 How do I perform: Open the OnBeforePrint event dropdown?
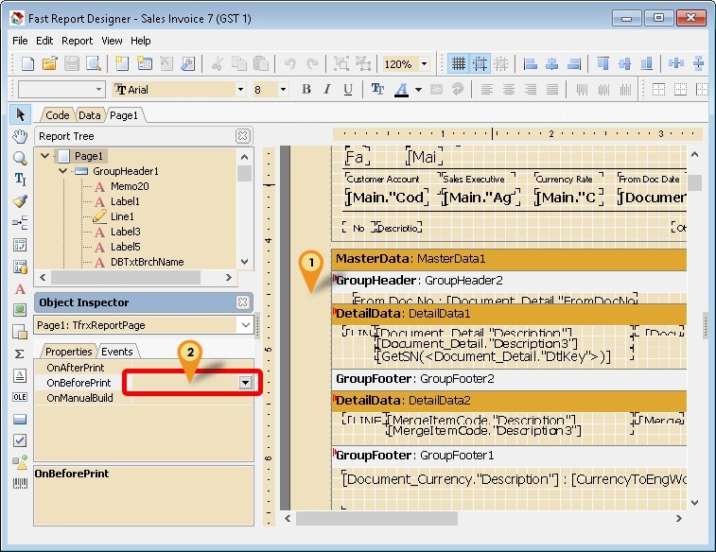pos(246,383)
